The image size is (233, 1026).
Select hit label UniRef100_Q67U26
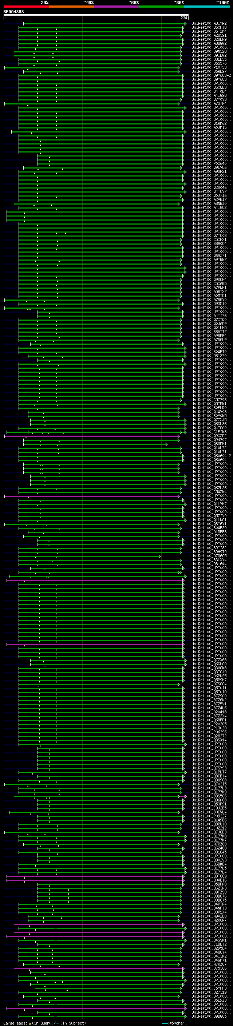coord(209,488)
